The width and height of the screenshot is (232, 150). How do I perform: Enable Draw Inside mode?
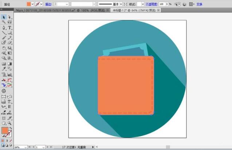point(11,145)
